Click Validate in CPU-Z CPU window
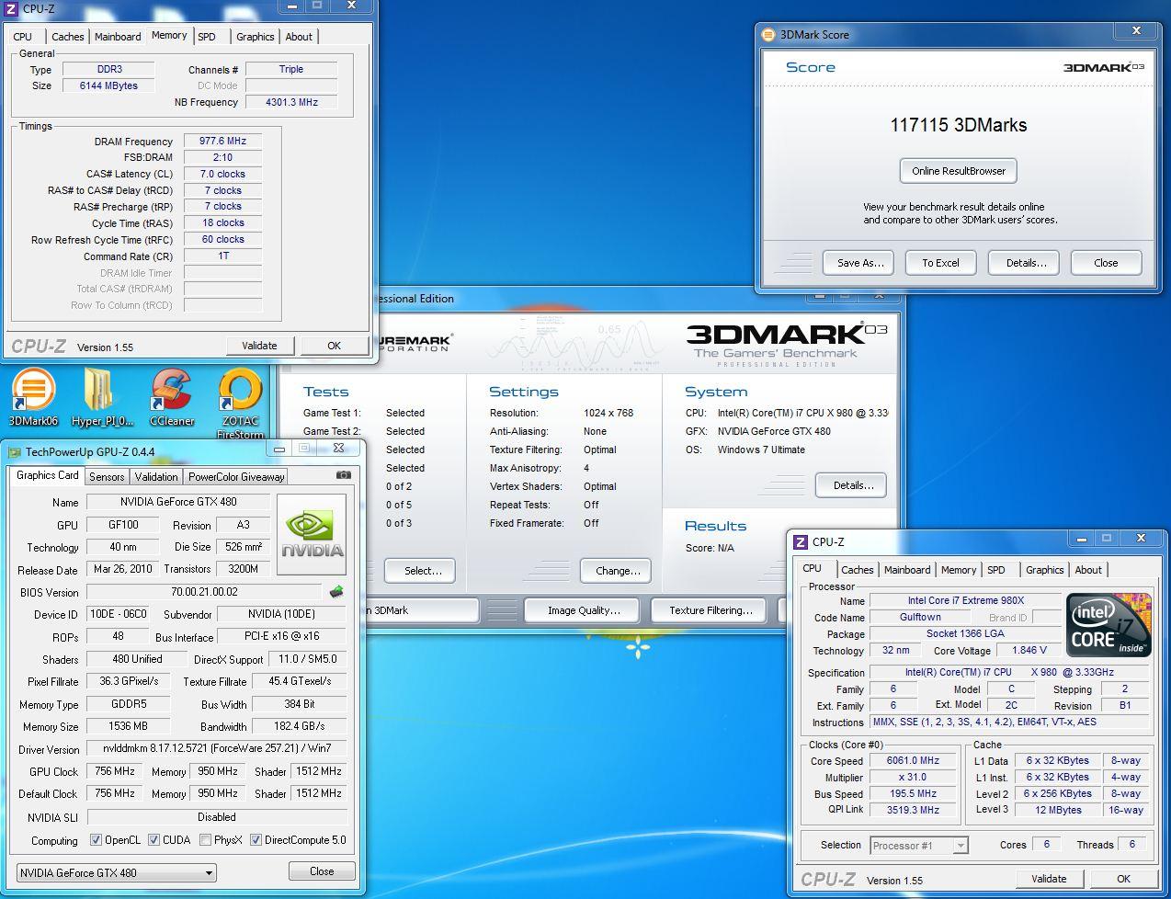Image resolution: width=1171 pixels, height=899 pixels. (1049, 879)
